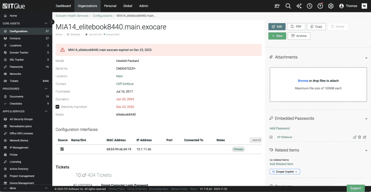Collapse the Attachments panel
The height and width of the screenshot is (192, 371).
(366, 58)
